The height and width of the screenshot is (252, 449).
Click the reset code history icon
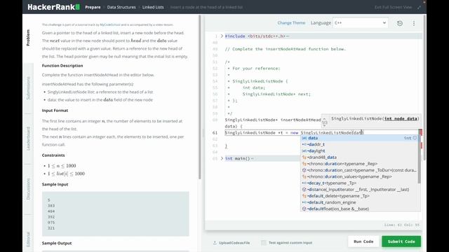click(400, 23)
